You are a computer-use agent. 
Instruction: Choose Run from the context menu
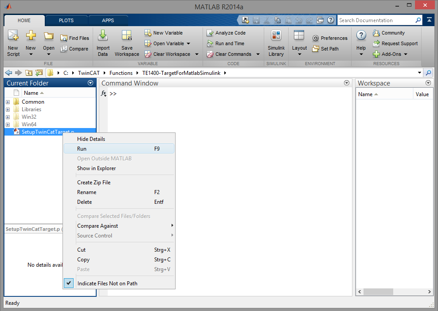coord(119,148)
